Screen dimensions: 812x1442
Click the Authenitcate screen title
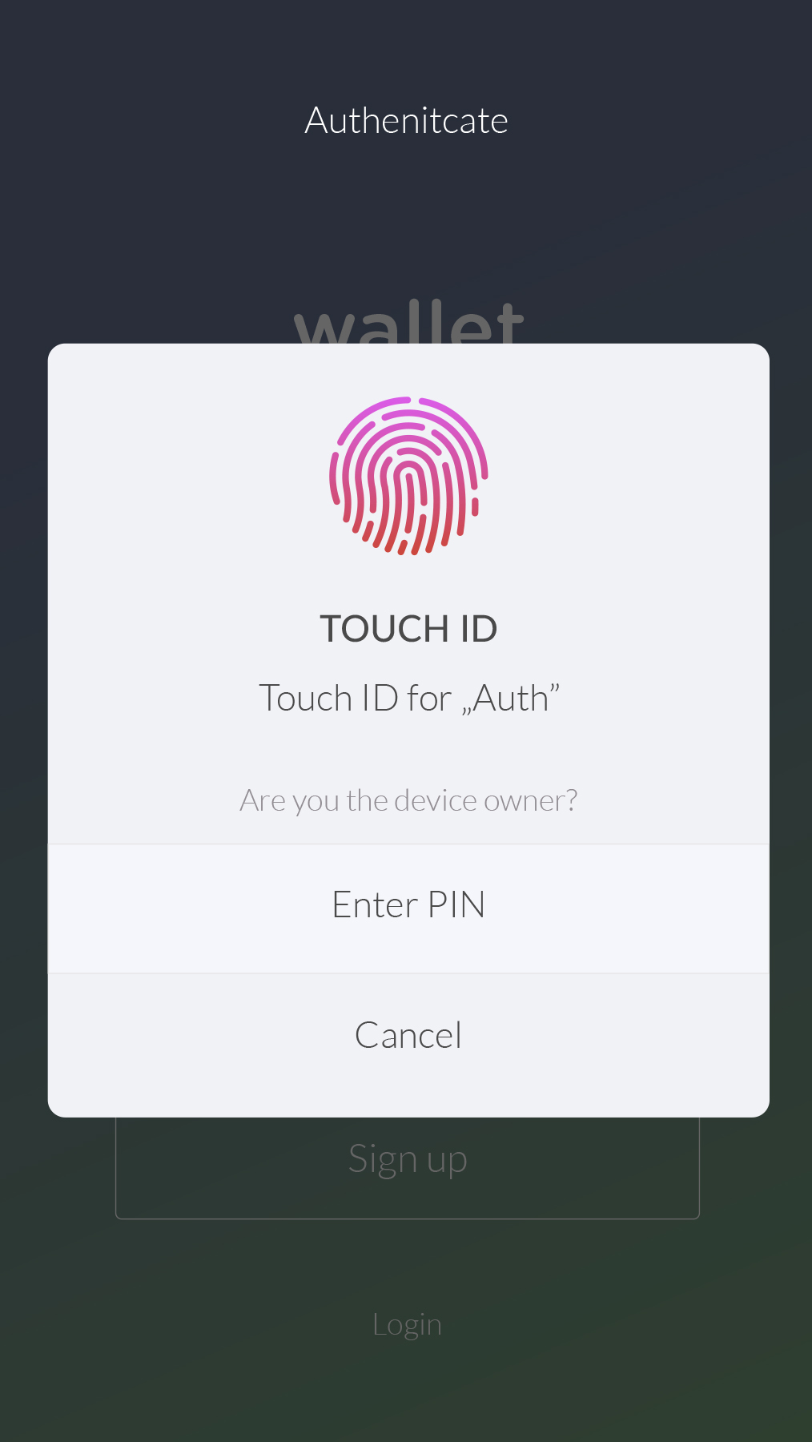tap(406, 121)
